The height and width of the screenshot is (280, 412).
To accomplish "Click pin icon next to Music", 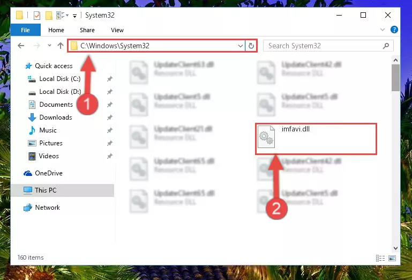I will pos(110,130).
